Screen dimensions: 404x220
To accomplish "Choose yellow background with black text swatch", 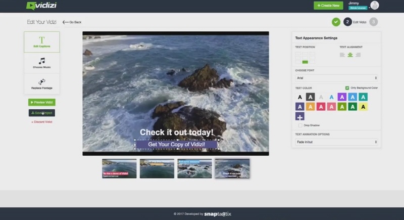I will tap(363, 107).
